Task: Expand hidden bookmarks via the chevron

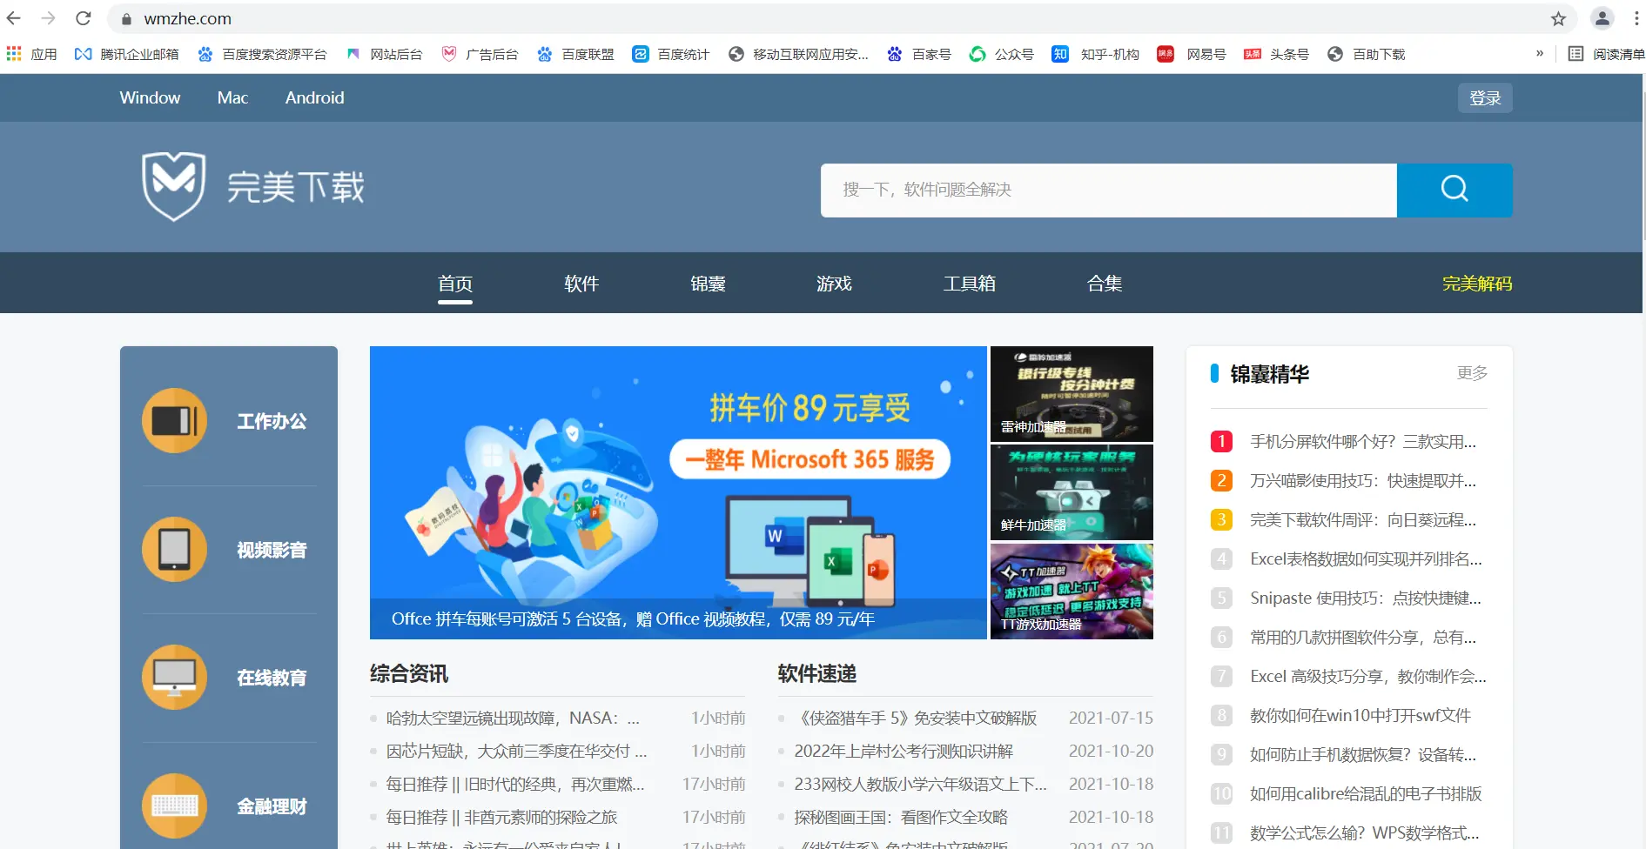Action: coord(1539,53)
